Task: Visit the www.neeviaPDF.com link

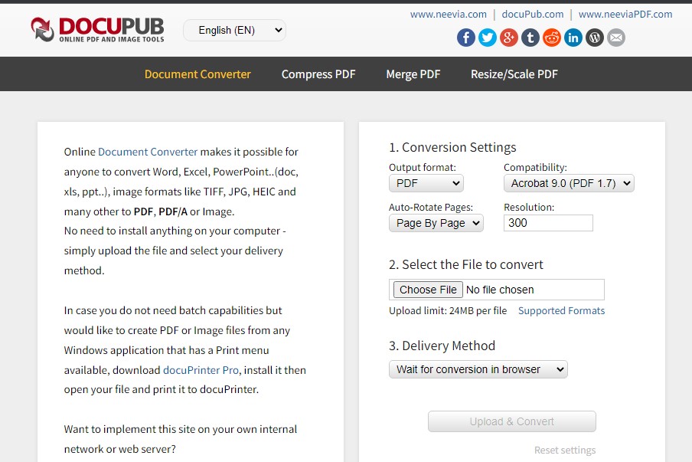Action: tap(625, 14)
